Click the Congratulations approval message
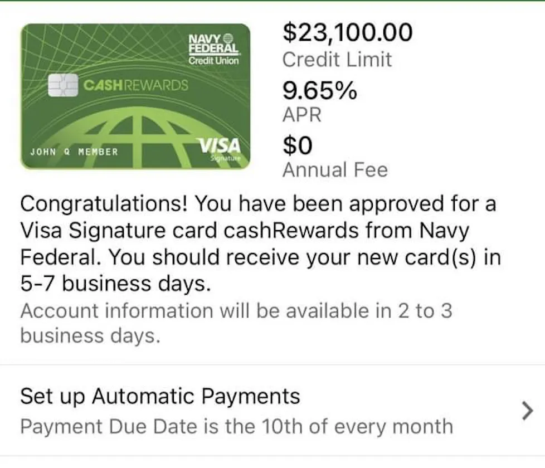This screenshot has width=545, height=468. tap(261, 243)
